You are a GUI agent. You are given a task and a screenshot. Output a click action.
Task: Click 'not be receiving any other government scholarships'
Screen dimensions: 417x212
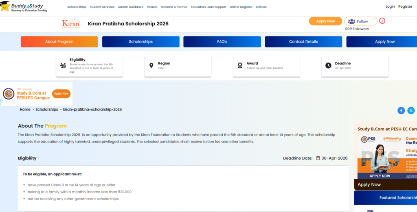[73, 199]
